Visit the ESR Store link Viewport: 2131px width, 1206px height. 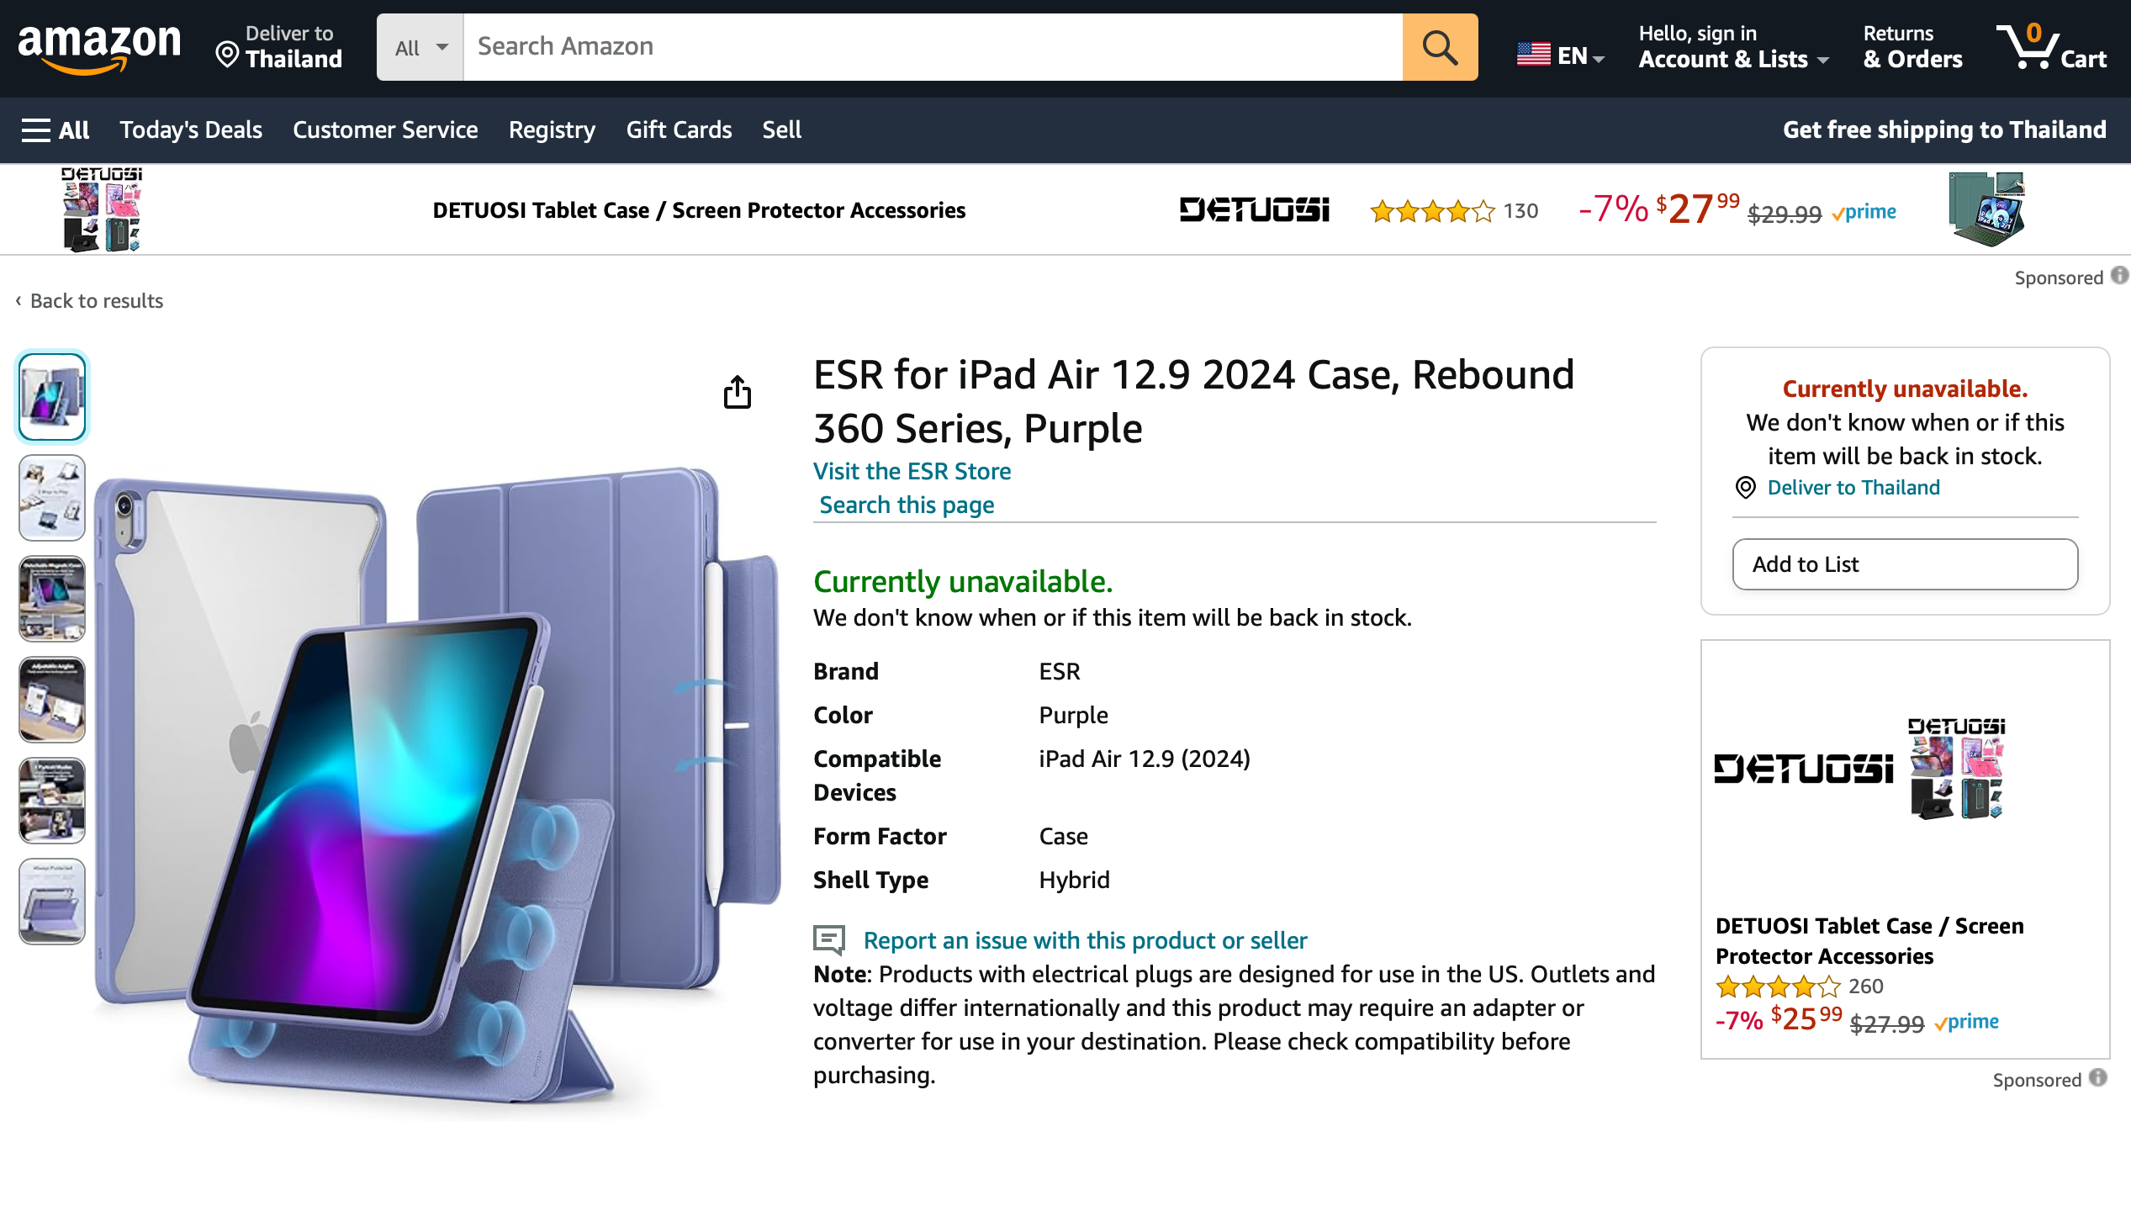click(x=912, y=471)
